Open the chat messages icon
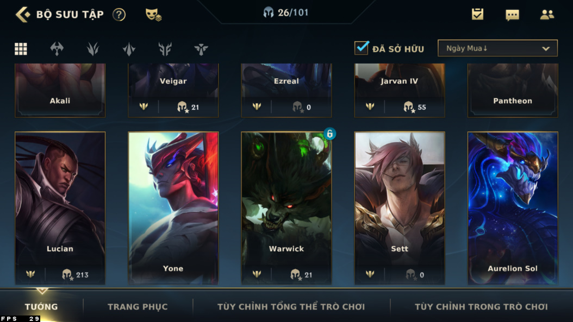This screenshot has height=322, width=573. [512, 15]
